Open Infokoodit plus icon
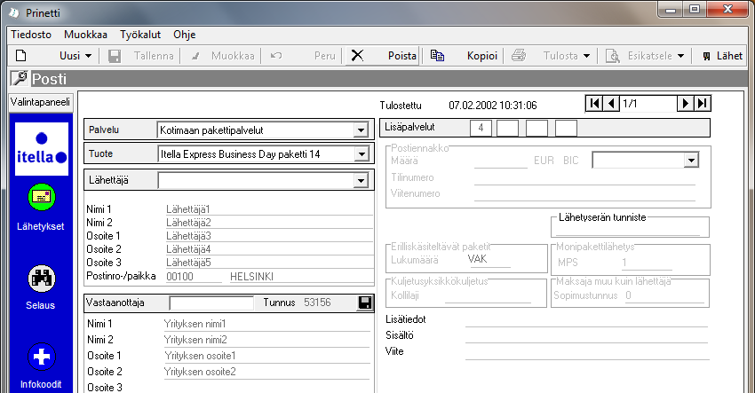Screen dimensions: 755x393 pos(42,357)
